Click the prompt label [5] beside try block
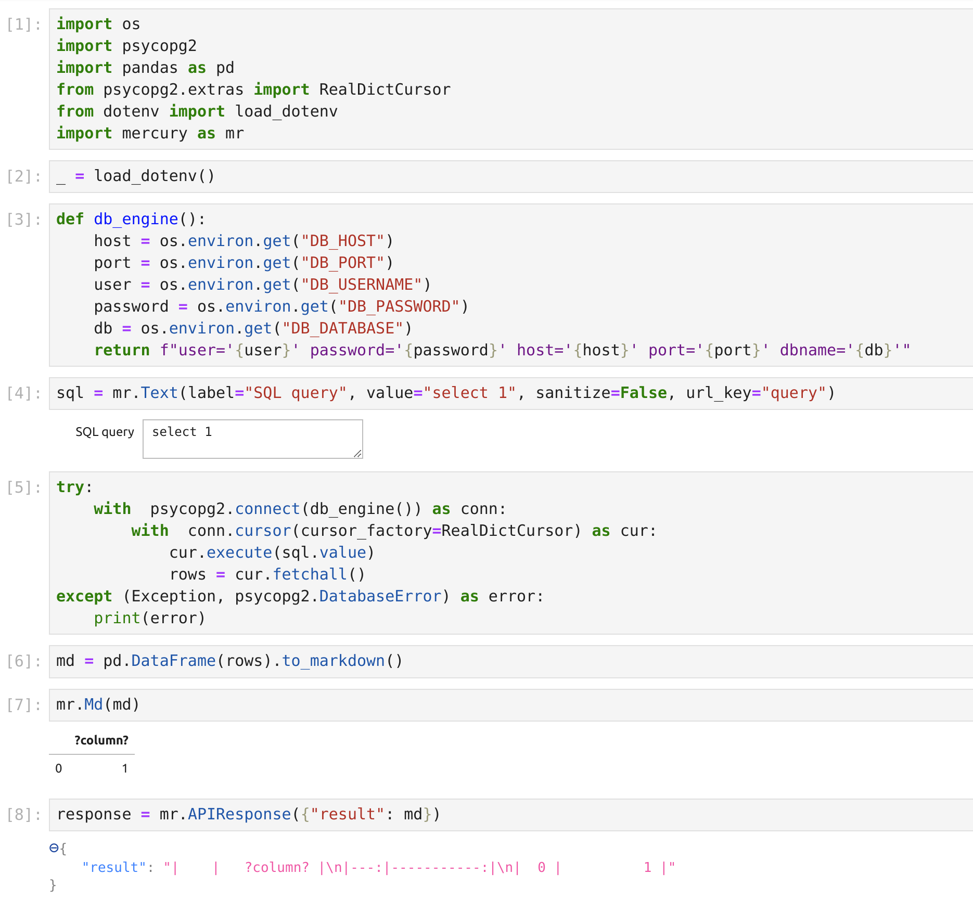This screenshot has height=900, width=973. [22, 486]
